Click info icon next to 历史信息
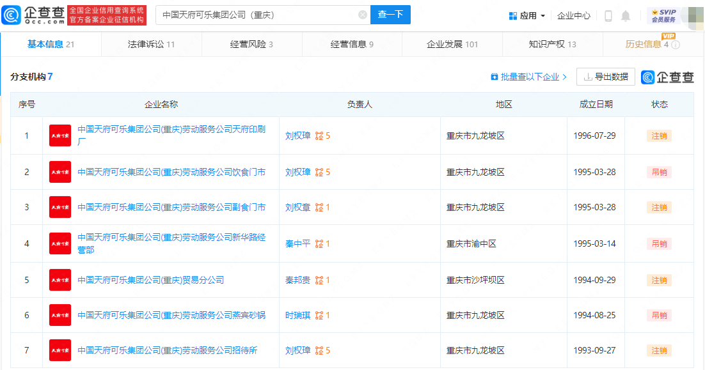This screenshot has width=705, height=370. click(x=676, y=45)
